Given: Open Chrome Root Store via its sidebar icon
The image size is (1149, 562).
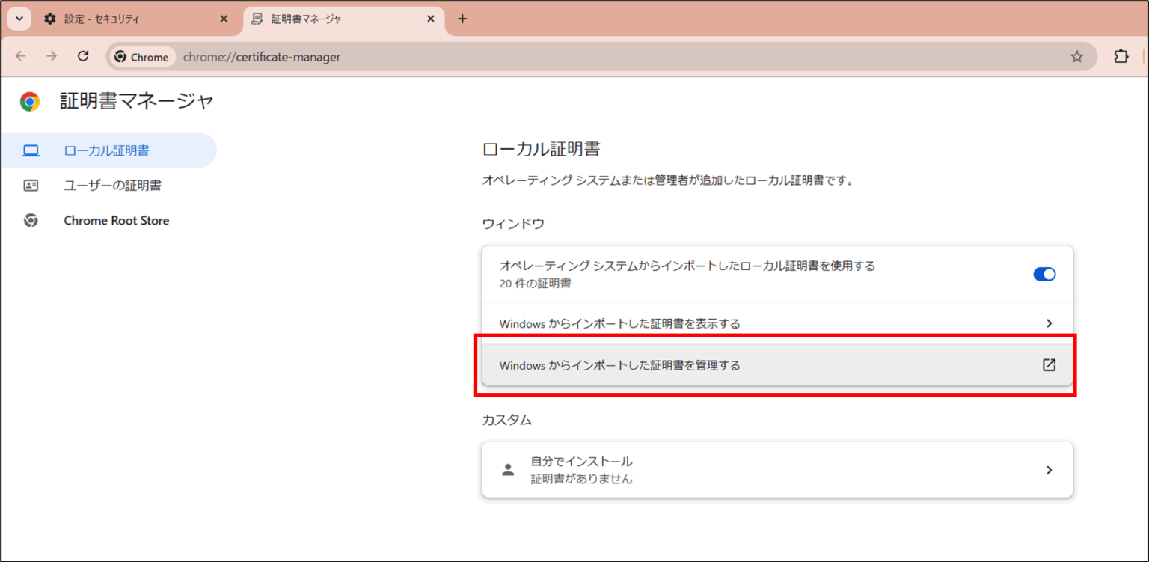Looking at the screenshot, I should [x=31, y=220].
